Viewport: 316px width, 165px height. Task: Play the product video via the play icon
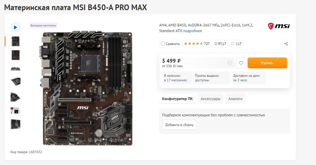coord(16,27)
